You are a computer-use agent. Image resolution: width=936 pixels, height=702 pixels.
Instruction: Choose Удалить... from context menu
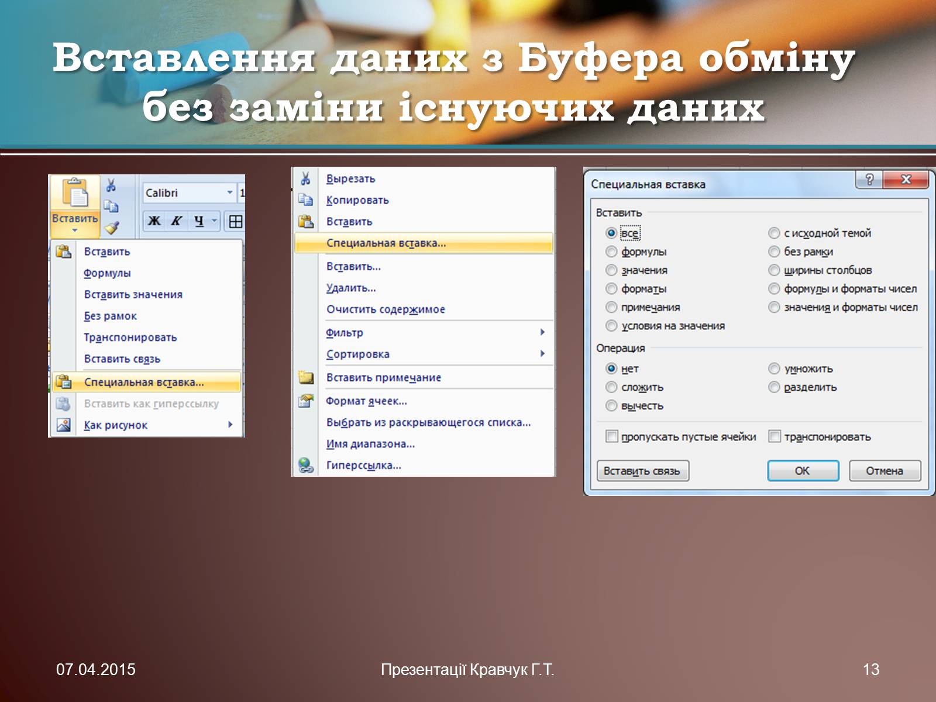424,287
